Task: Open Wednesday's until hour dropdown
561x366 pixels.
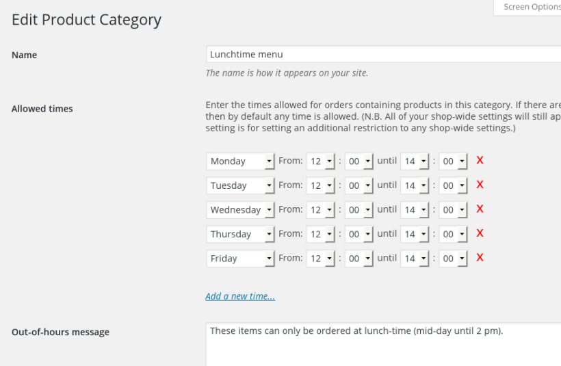Action: (x=415, y=210)
